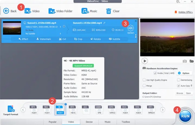Select MP4 H264 format
This screenshot has width=195, height=125.
(34, 110)
